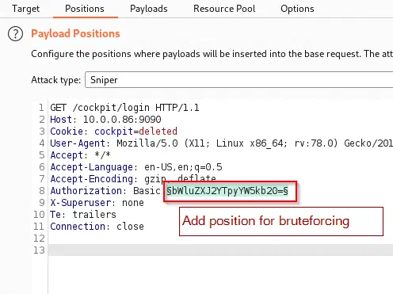Click the Cookie header value deleted
Screen dimensions: 393x294
[x=158, y=132]
